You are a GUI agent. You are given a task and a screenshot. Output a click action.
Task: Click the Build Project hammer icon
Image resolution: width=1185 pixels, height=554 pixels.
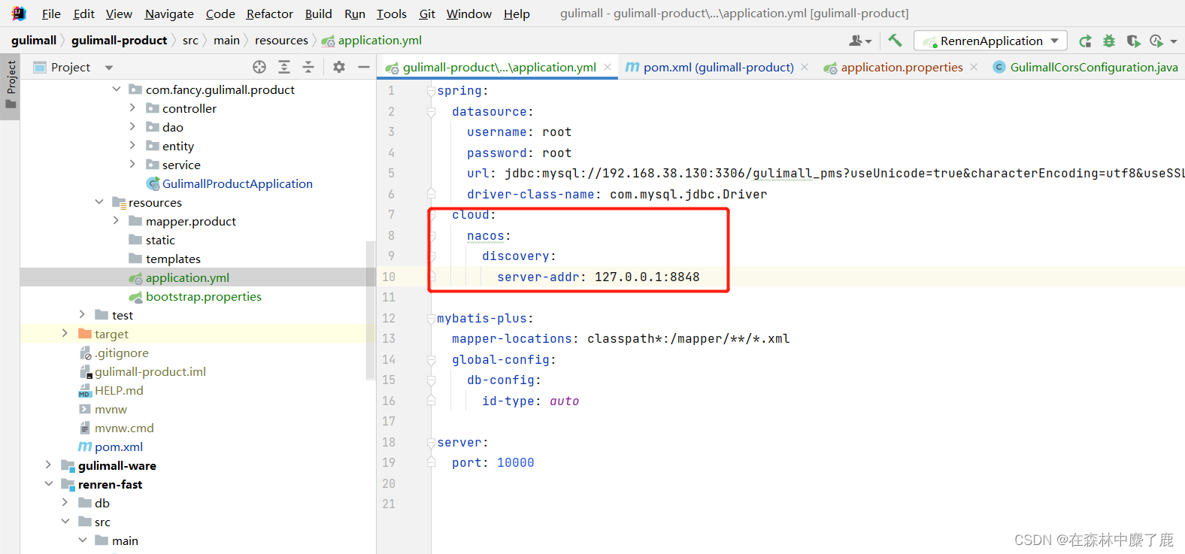895,41
